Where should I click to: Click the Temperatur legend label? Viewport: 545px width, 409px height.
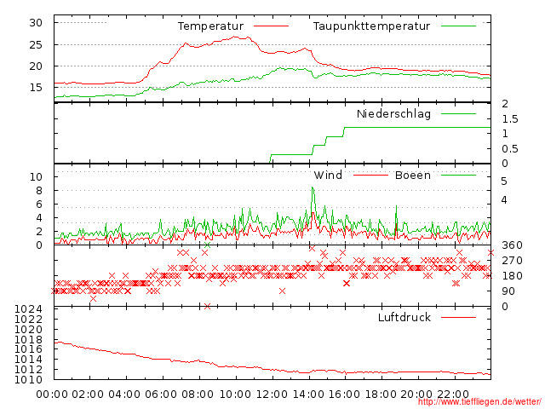[210, 26]
